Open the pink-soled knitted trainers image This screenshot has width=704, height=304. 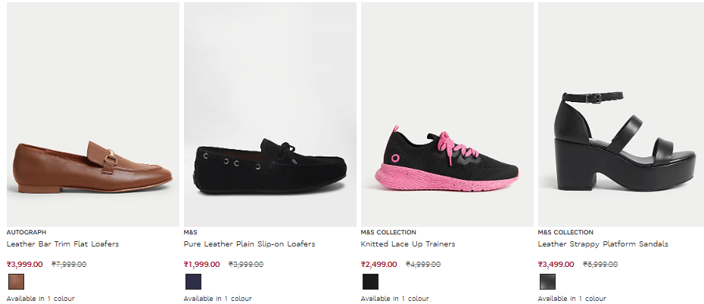[x=447, y=113]
